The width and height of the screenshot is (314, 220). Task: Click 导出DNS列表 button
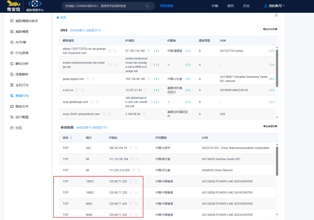[270, 29]
